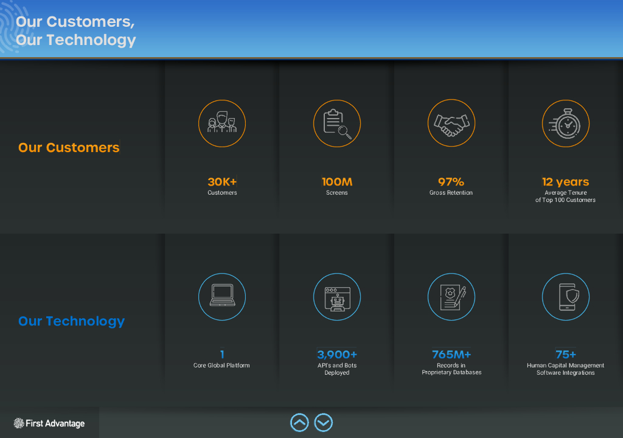
Task: Go to previous slide with up chevron
Action: pyautogui.click(x=299, y=422)
